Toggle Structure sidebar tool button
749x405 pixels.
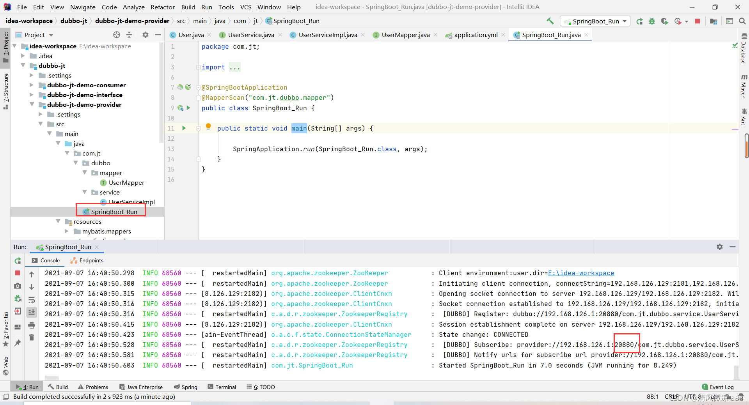pos(5,91)
